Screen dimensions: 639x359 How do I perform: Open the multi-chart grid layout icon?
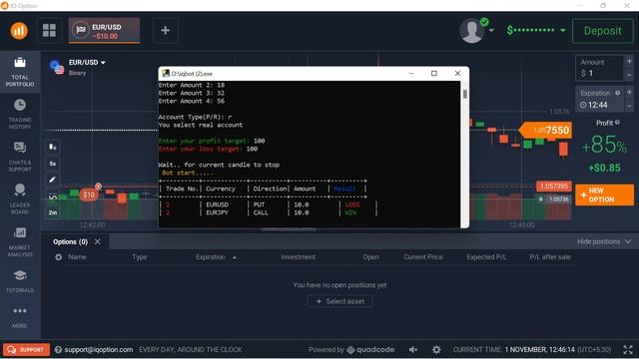click(x=49, y=30)
